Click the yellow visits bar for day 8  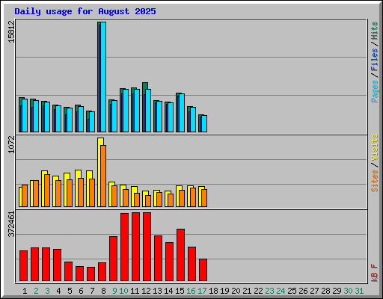point(100,172)
